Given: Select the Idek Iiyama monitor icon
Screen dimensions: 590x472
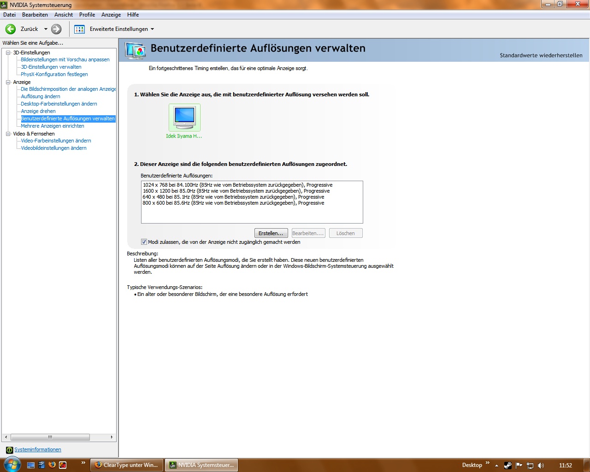Looking at the screenshot, I should point(184,118).
